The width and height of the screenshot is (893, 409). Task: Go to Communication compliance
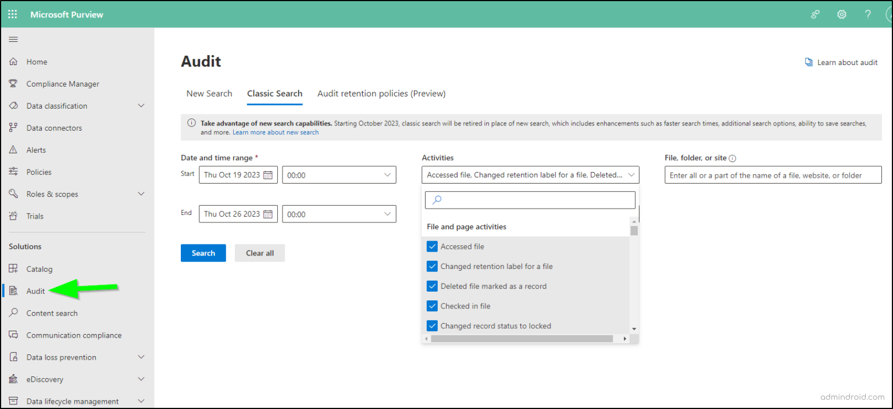[74, 335]
